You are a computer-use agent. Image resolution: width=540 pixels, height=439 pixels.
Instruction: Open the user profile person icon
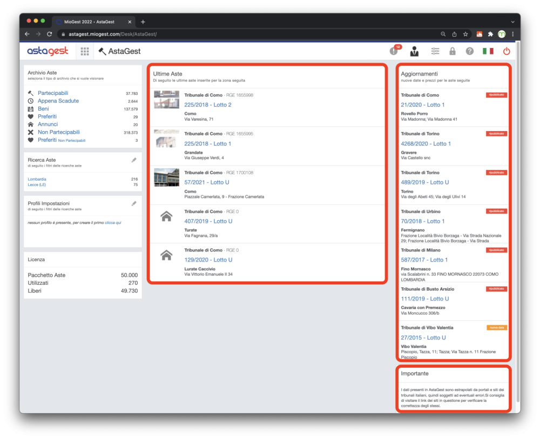click(x=414, y=51)
